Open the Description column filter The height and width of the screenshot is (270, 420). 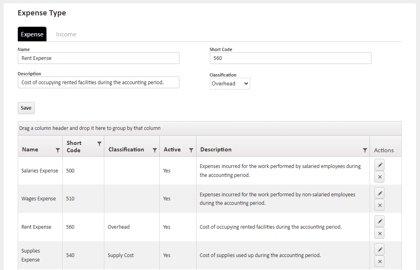365,150
